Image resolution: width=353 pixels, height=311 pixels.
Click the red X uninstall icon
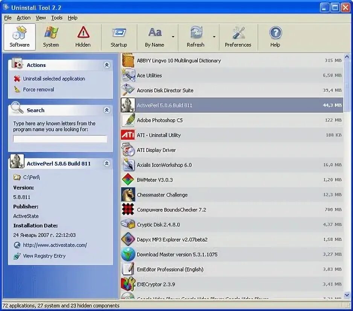point(17,79)
